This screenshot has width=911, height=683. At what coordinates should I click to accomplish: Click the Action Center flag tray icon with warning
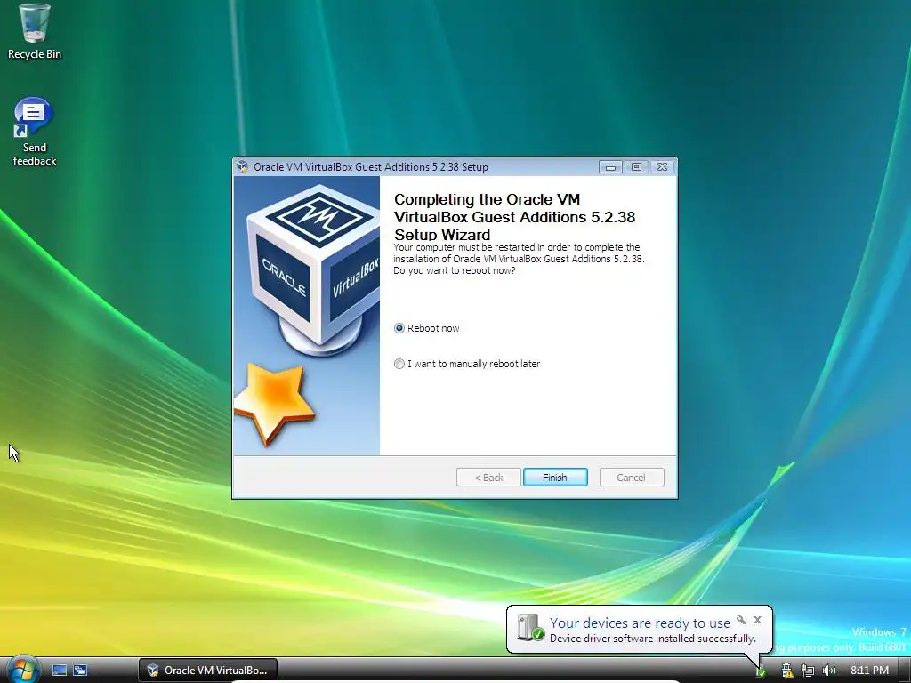tap(787, 671)
